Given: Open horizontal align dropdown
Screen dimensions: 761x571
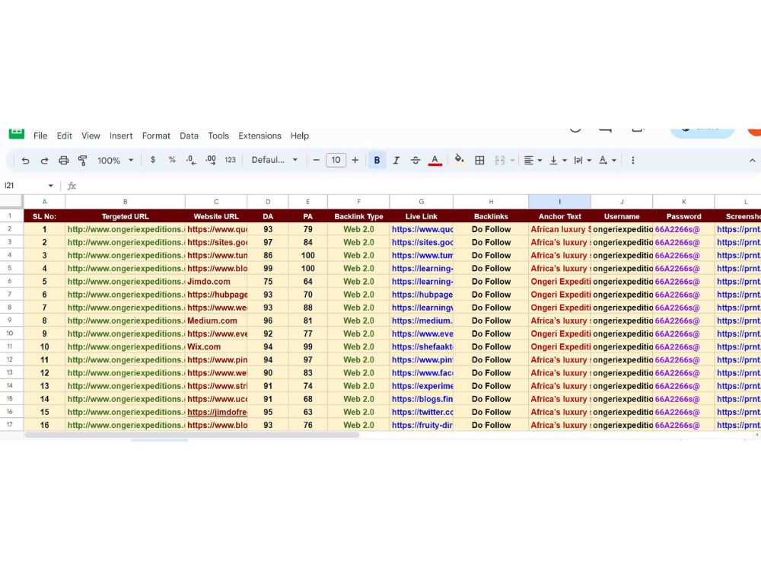Looking at the screenshot, I should [533, 160].
